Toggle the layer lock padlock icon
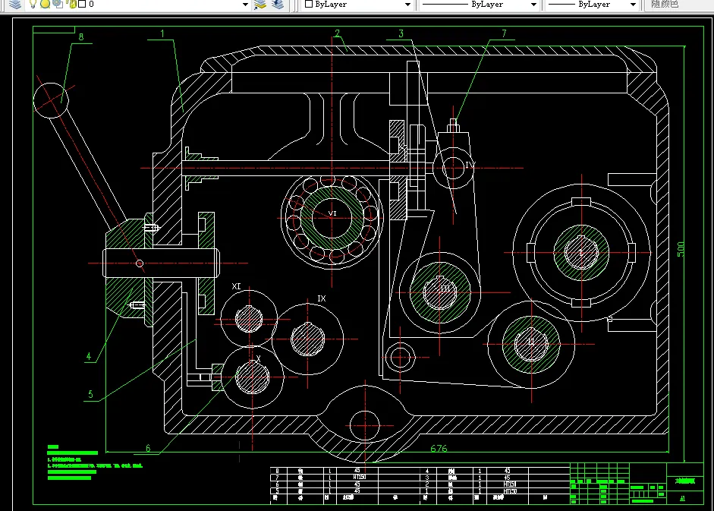This screenshot has height=511, width=714. (71, 4)
